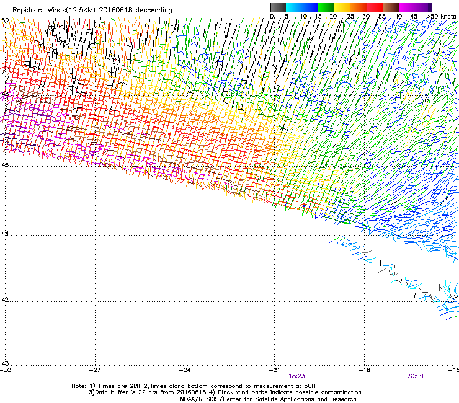
Task: Click the longitude label '-30'
Action: tap(6, 370)
